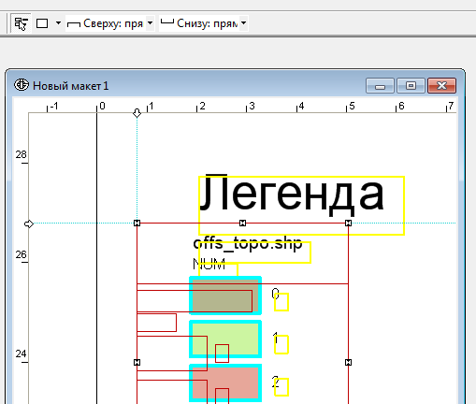Image resolution: width=476 pixels, height=404 pixels.
Task: Click the light green swatch for class 1
Action: 225,339
